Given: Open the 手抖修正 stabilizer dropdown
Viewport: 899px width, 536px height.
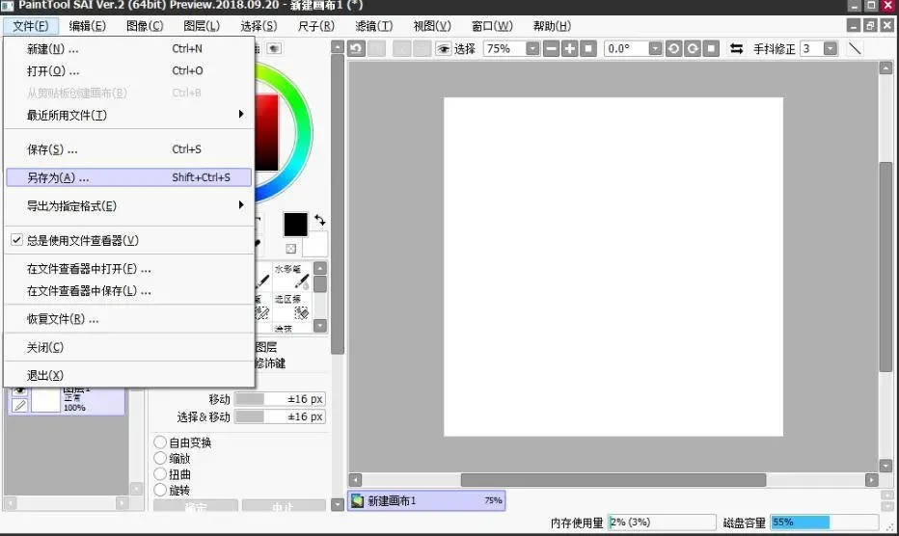Looking at the screenshot, I should coord(831,49).
